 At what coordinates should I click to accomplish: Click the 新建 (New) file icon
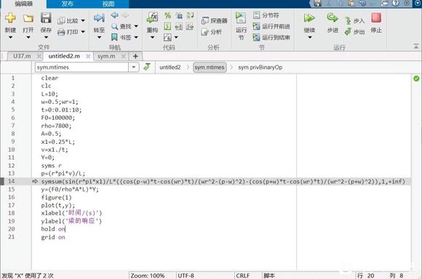(10, 18)
